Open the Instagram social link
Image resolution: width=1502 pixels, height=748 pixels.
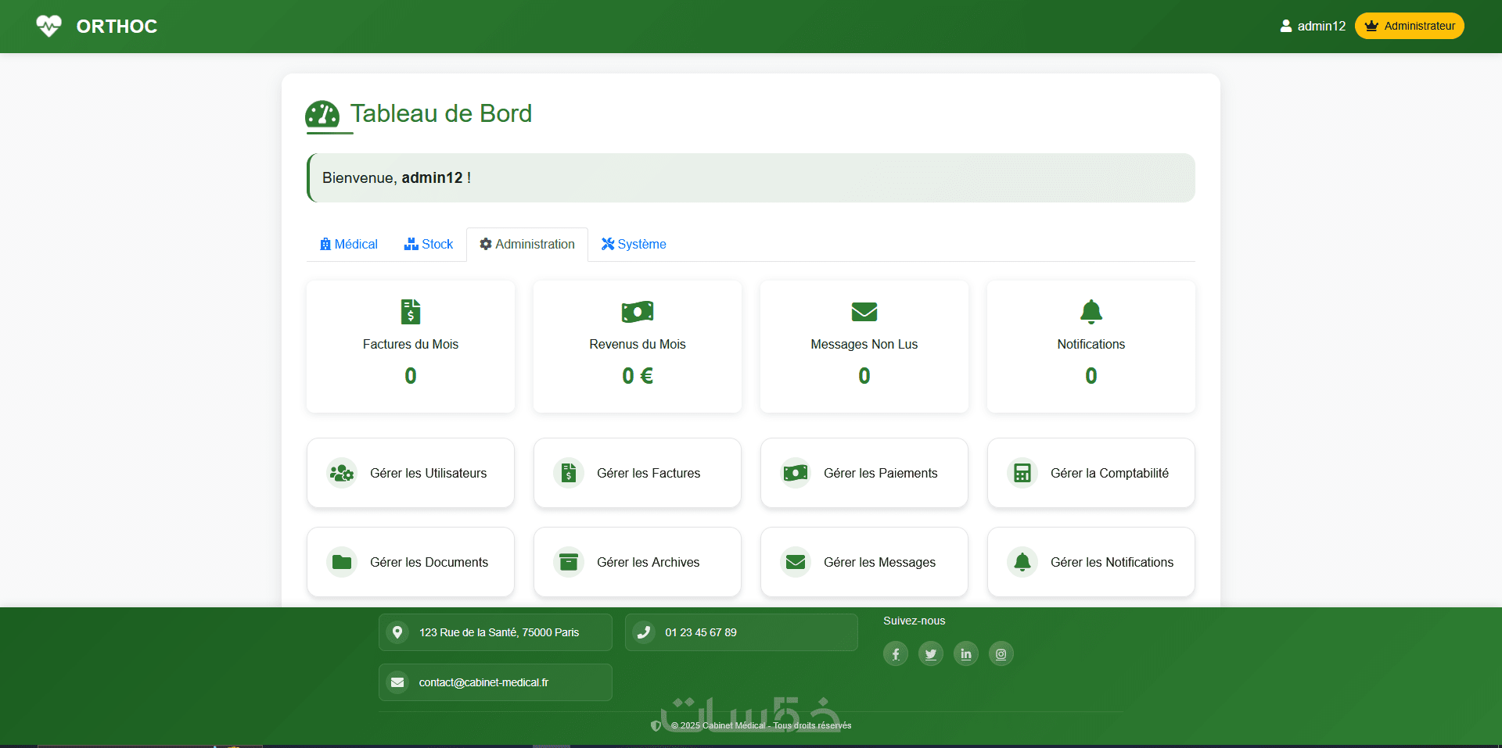pos(1001,653)
